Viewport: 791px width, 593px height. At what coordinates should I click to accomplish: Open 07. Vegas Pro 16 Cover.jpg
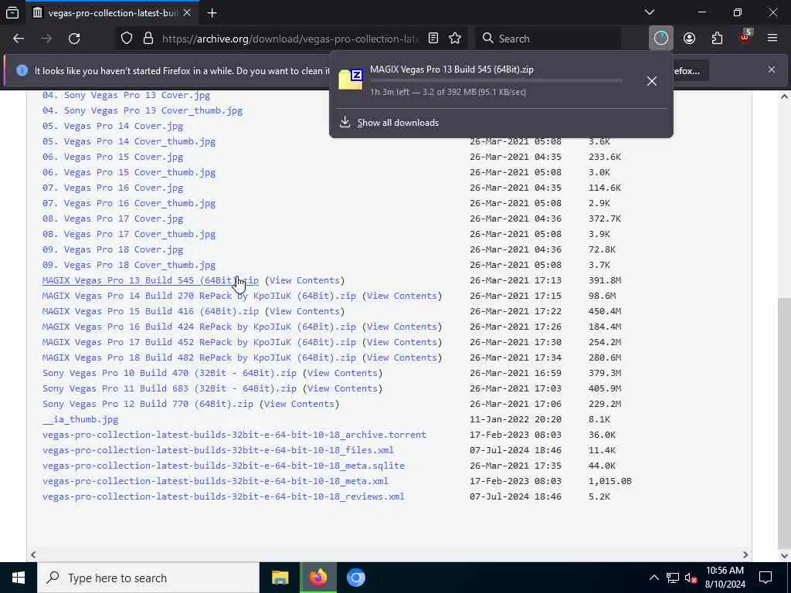[x=113, y=188]
